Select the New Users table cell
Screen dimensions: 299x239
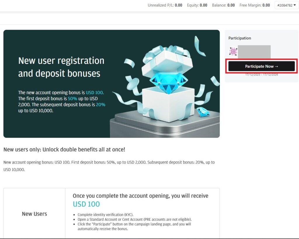pos(34,214)
